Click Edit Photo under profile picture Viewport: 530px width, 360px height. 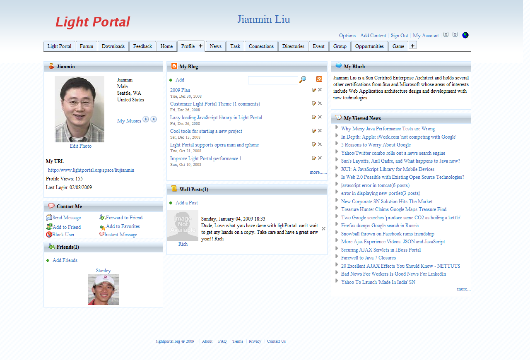81,146
